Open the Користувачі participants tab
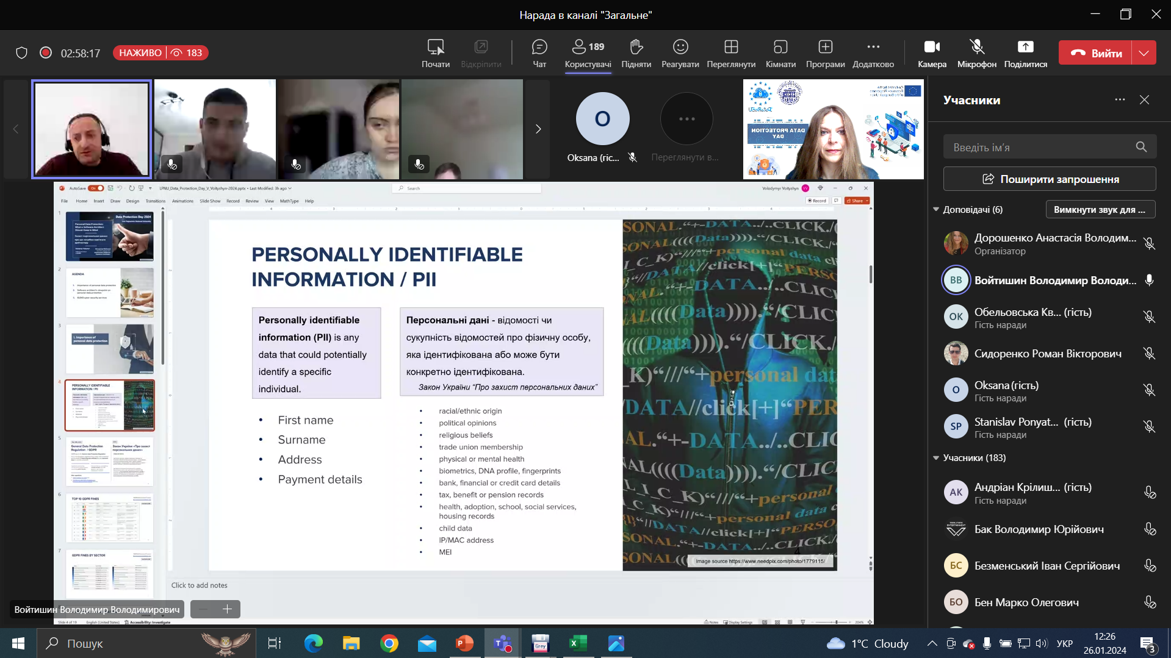The image size is (1171, 658). tap(588, 53)
